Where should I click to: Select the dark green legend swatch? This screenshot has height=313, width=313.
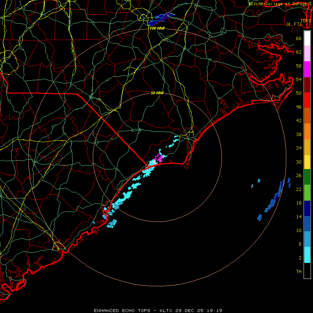pyautogui.click(x=307, y=177)
